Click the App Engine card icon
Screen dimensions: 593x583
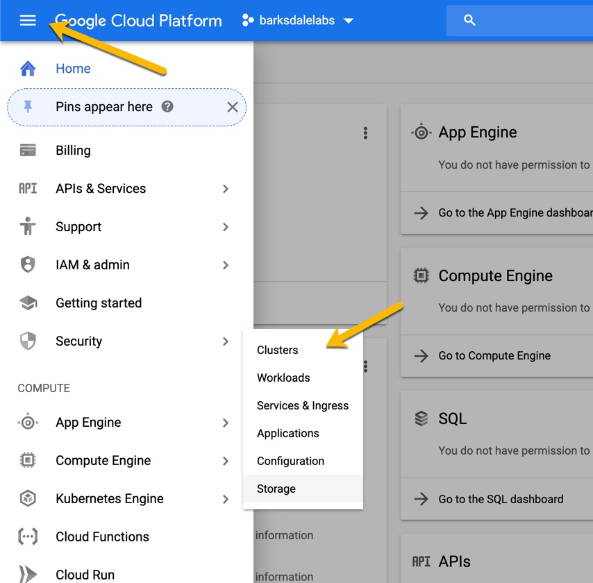pyautogui.click(x=421, y=133)
